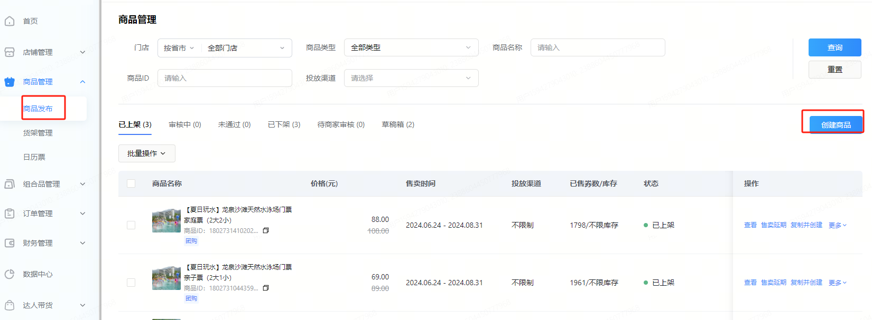The height and width of the screenshot is (320, 872).
Task: Click the 财务管理 wallet icon
Action: tap(10, 243)
